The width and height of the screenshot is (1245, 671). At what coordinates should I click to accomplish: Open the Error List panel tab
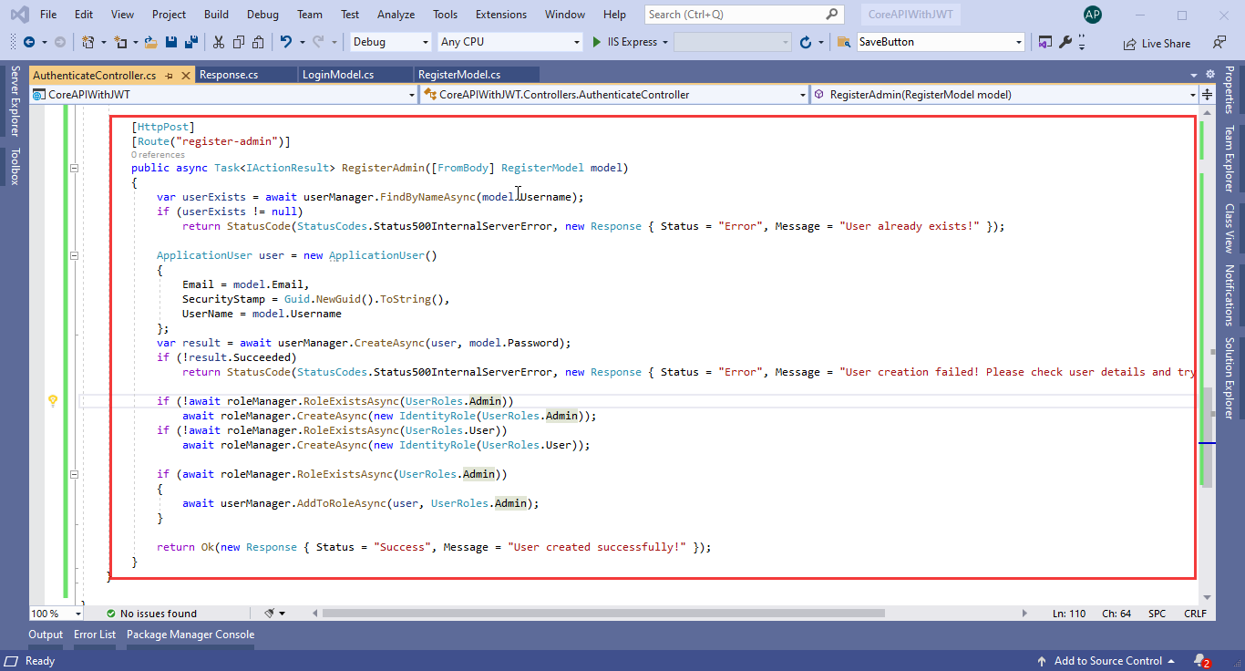(95, 635)
